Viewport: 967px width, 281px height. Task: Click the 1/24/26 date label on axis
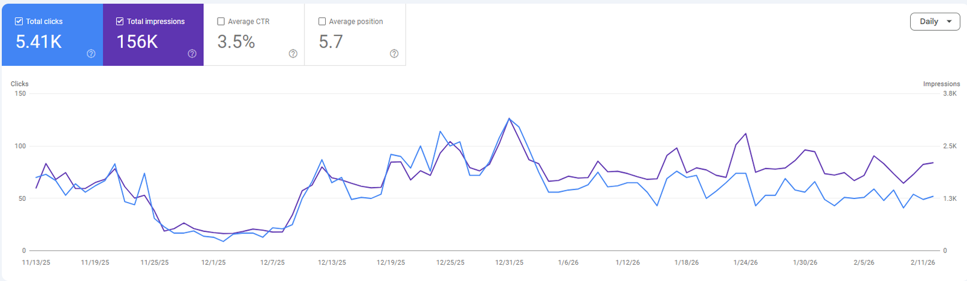[x=745, y=262]
